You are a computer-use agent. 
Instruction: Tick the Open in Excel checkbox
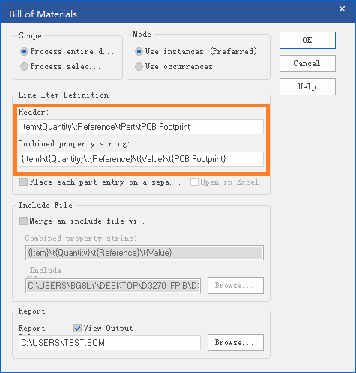point(194,182)
